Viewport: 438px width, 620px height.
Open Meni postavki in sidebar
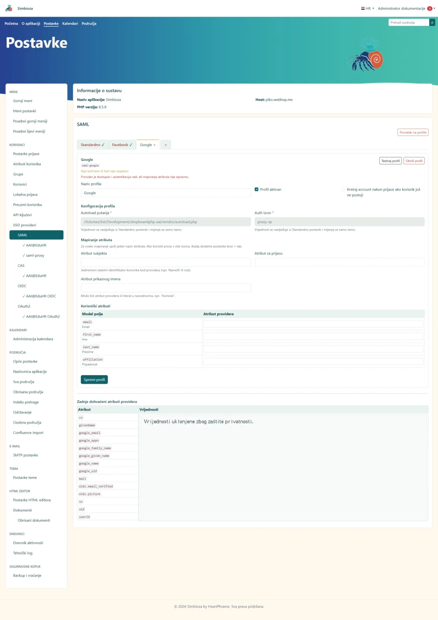click(24, 111)
